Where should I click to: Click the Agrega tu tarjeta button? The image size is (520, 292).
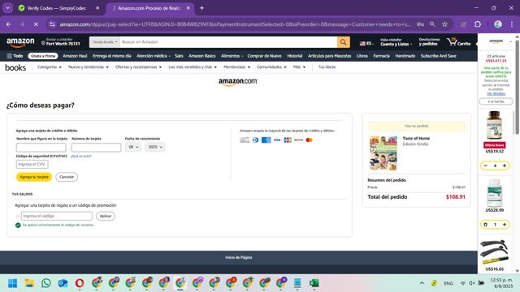[34, 177]
